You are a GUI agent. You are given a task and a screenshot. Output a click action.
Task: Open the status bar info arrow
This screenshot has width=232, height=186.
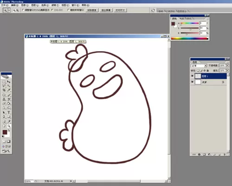tap(71, 181)
